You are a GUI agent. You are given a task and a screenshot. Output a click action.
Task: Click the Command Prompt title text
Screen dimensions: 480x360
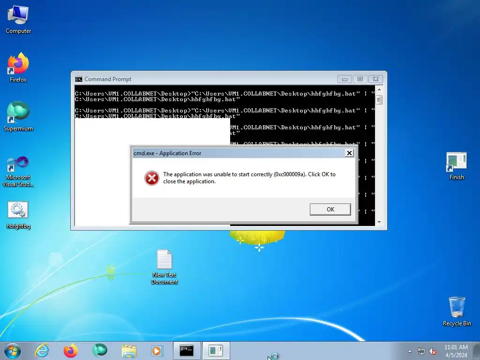pyautogui.click(x=108, y=79)
